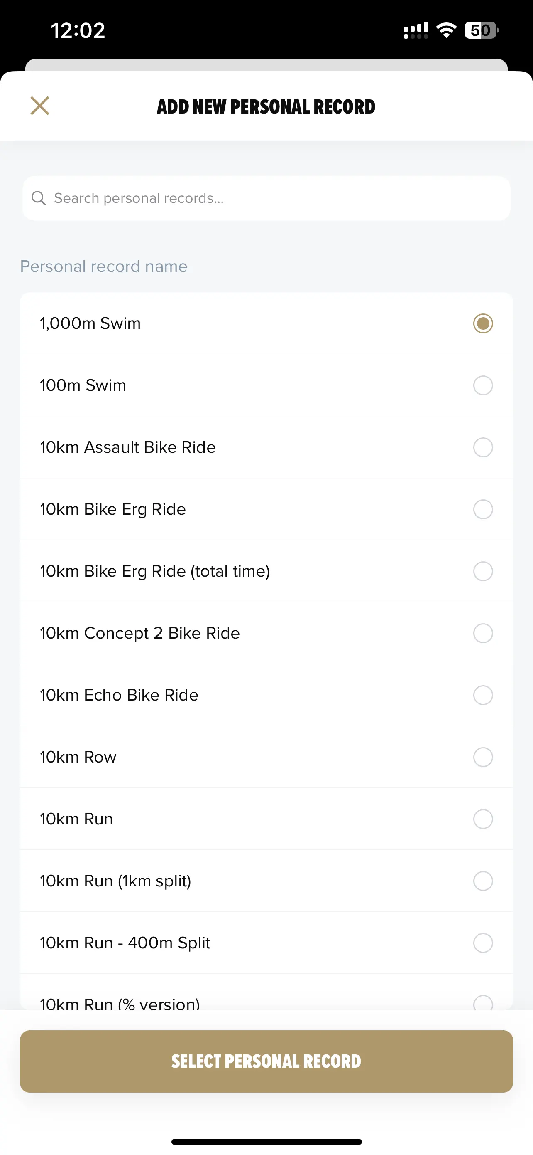This screenshot has width=533, height=1155.
Task: Choose 10km Concept 2 Bike Ride radio
Action: coord(483,633)
